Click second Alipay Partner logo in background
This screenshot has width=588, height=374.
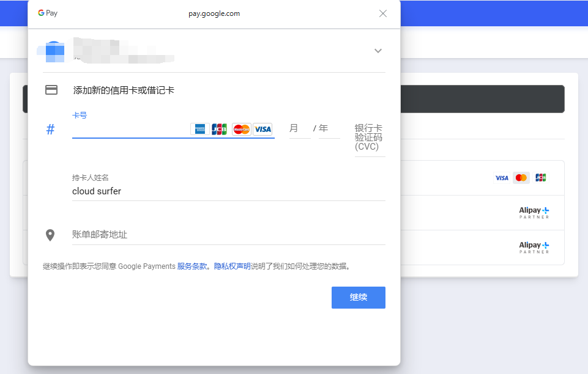coord(534,247)
